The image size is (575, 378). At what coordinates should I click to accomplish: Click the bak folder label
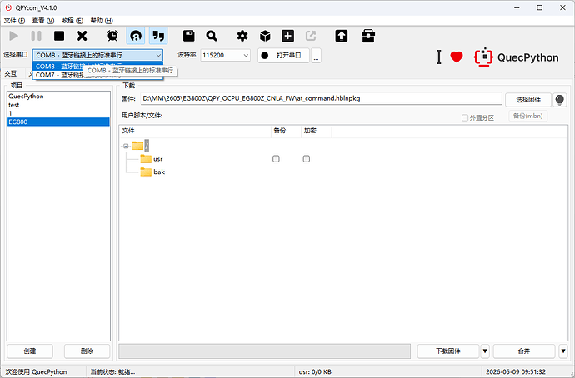point(159,172)
